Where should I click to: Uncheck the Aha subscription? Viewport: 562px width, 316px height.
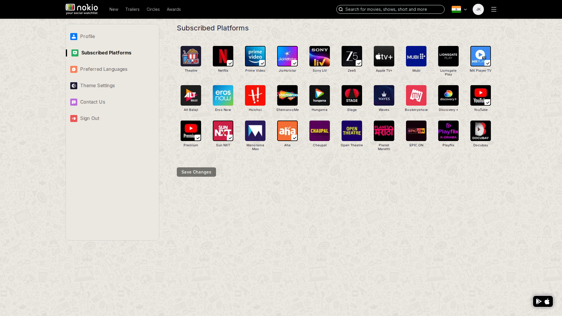coord(287,131)
